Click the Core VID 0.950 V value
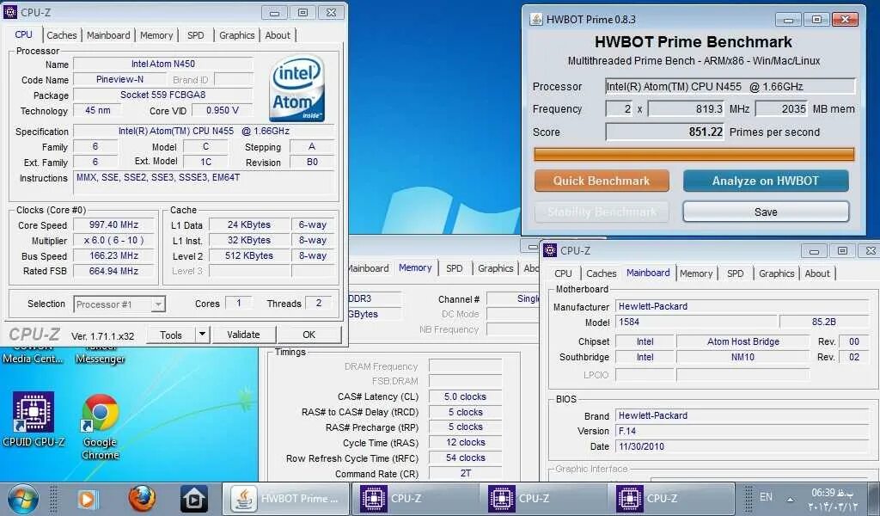This screenshot has height=516, width=880. tap(223, 110)
